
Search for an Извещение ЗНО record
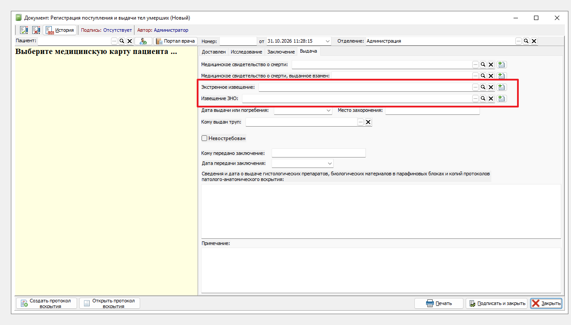click(483, 98)
